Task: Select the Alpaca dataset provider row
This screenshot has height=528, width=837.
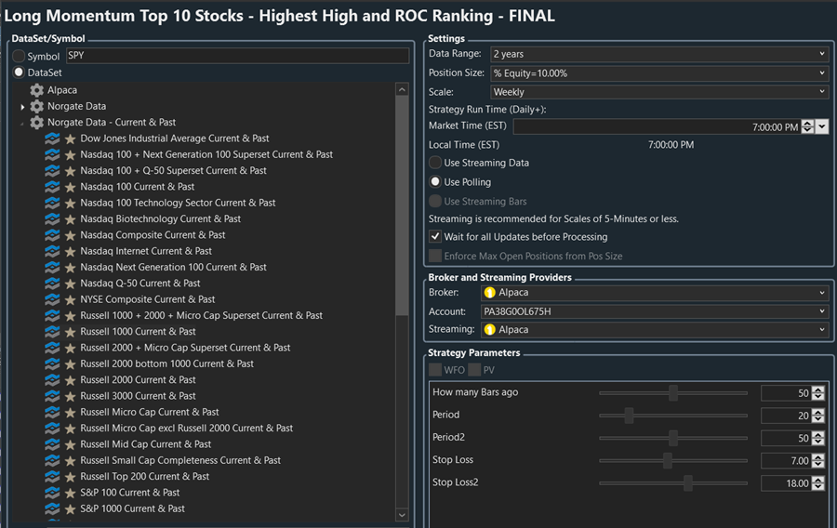Action: 62,90
